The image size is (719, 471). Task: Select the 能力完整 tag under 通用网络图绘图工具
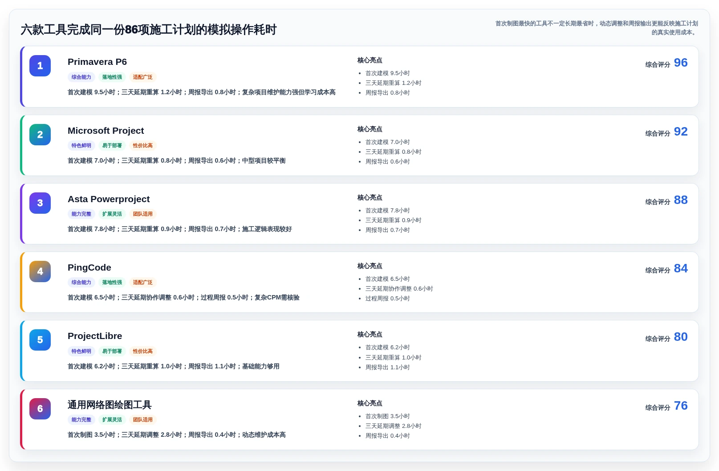click(81, 419)
